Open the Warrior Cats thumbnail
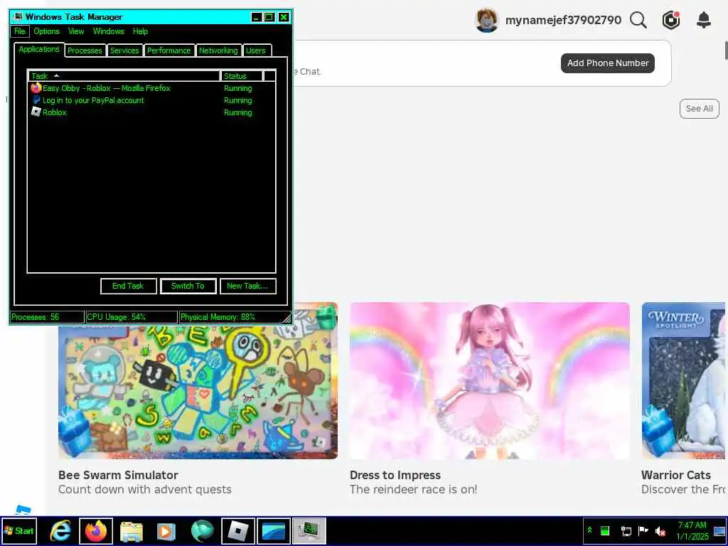This screenshot has width=728, height=546. (683, 381)
